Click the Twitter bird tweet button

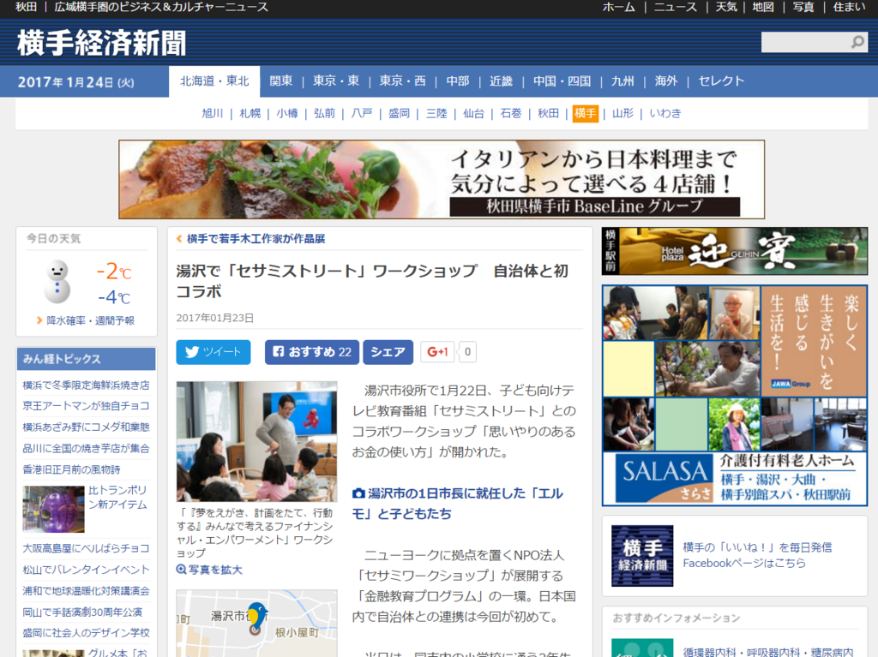[213, 352]
